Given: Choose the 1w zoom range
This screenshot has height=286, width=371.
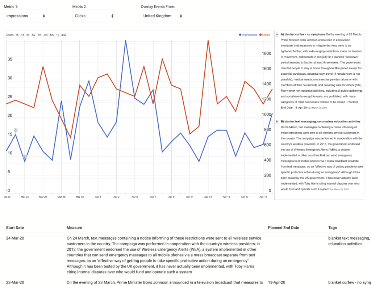Looking at the screenshot, I should [x=33, y=35].
